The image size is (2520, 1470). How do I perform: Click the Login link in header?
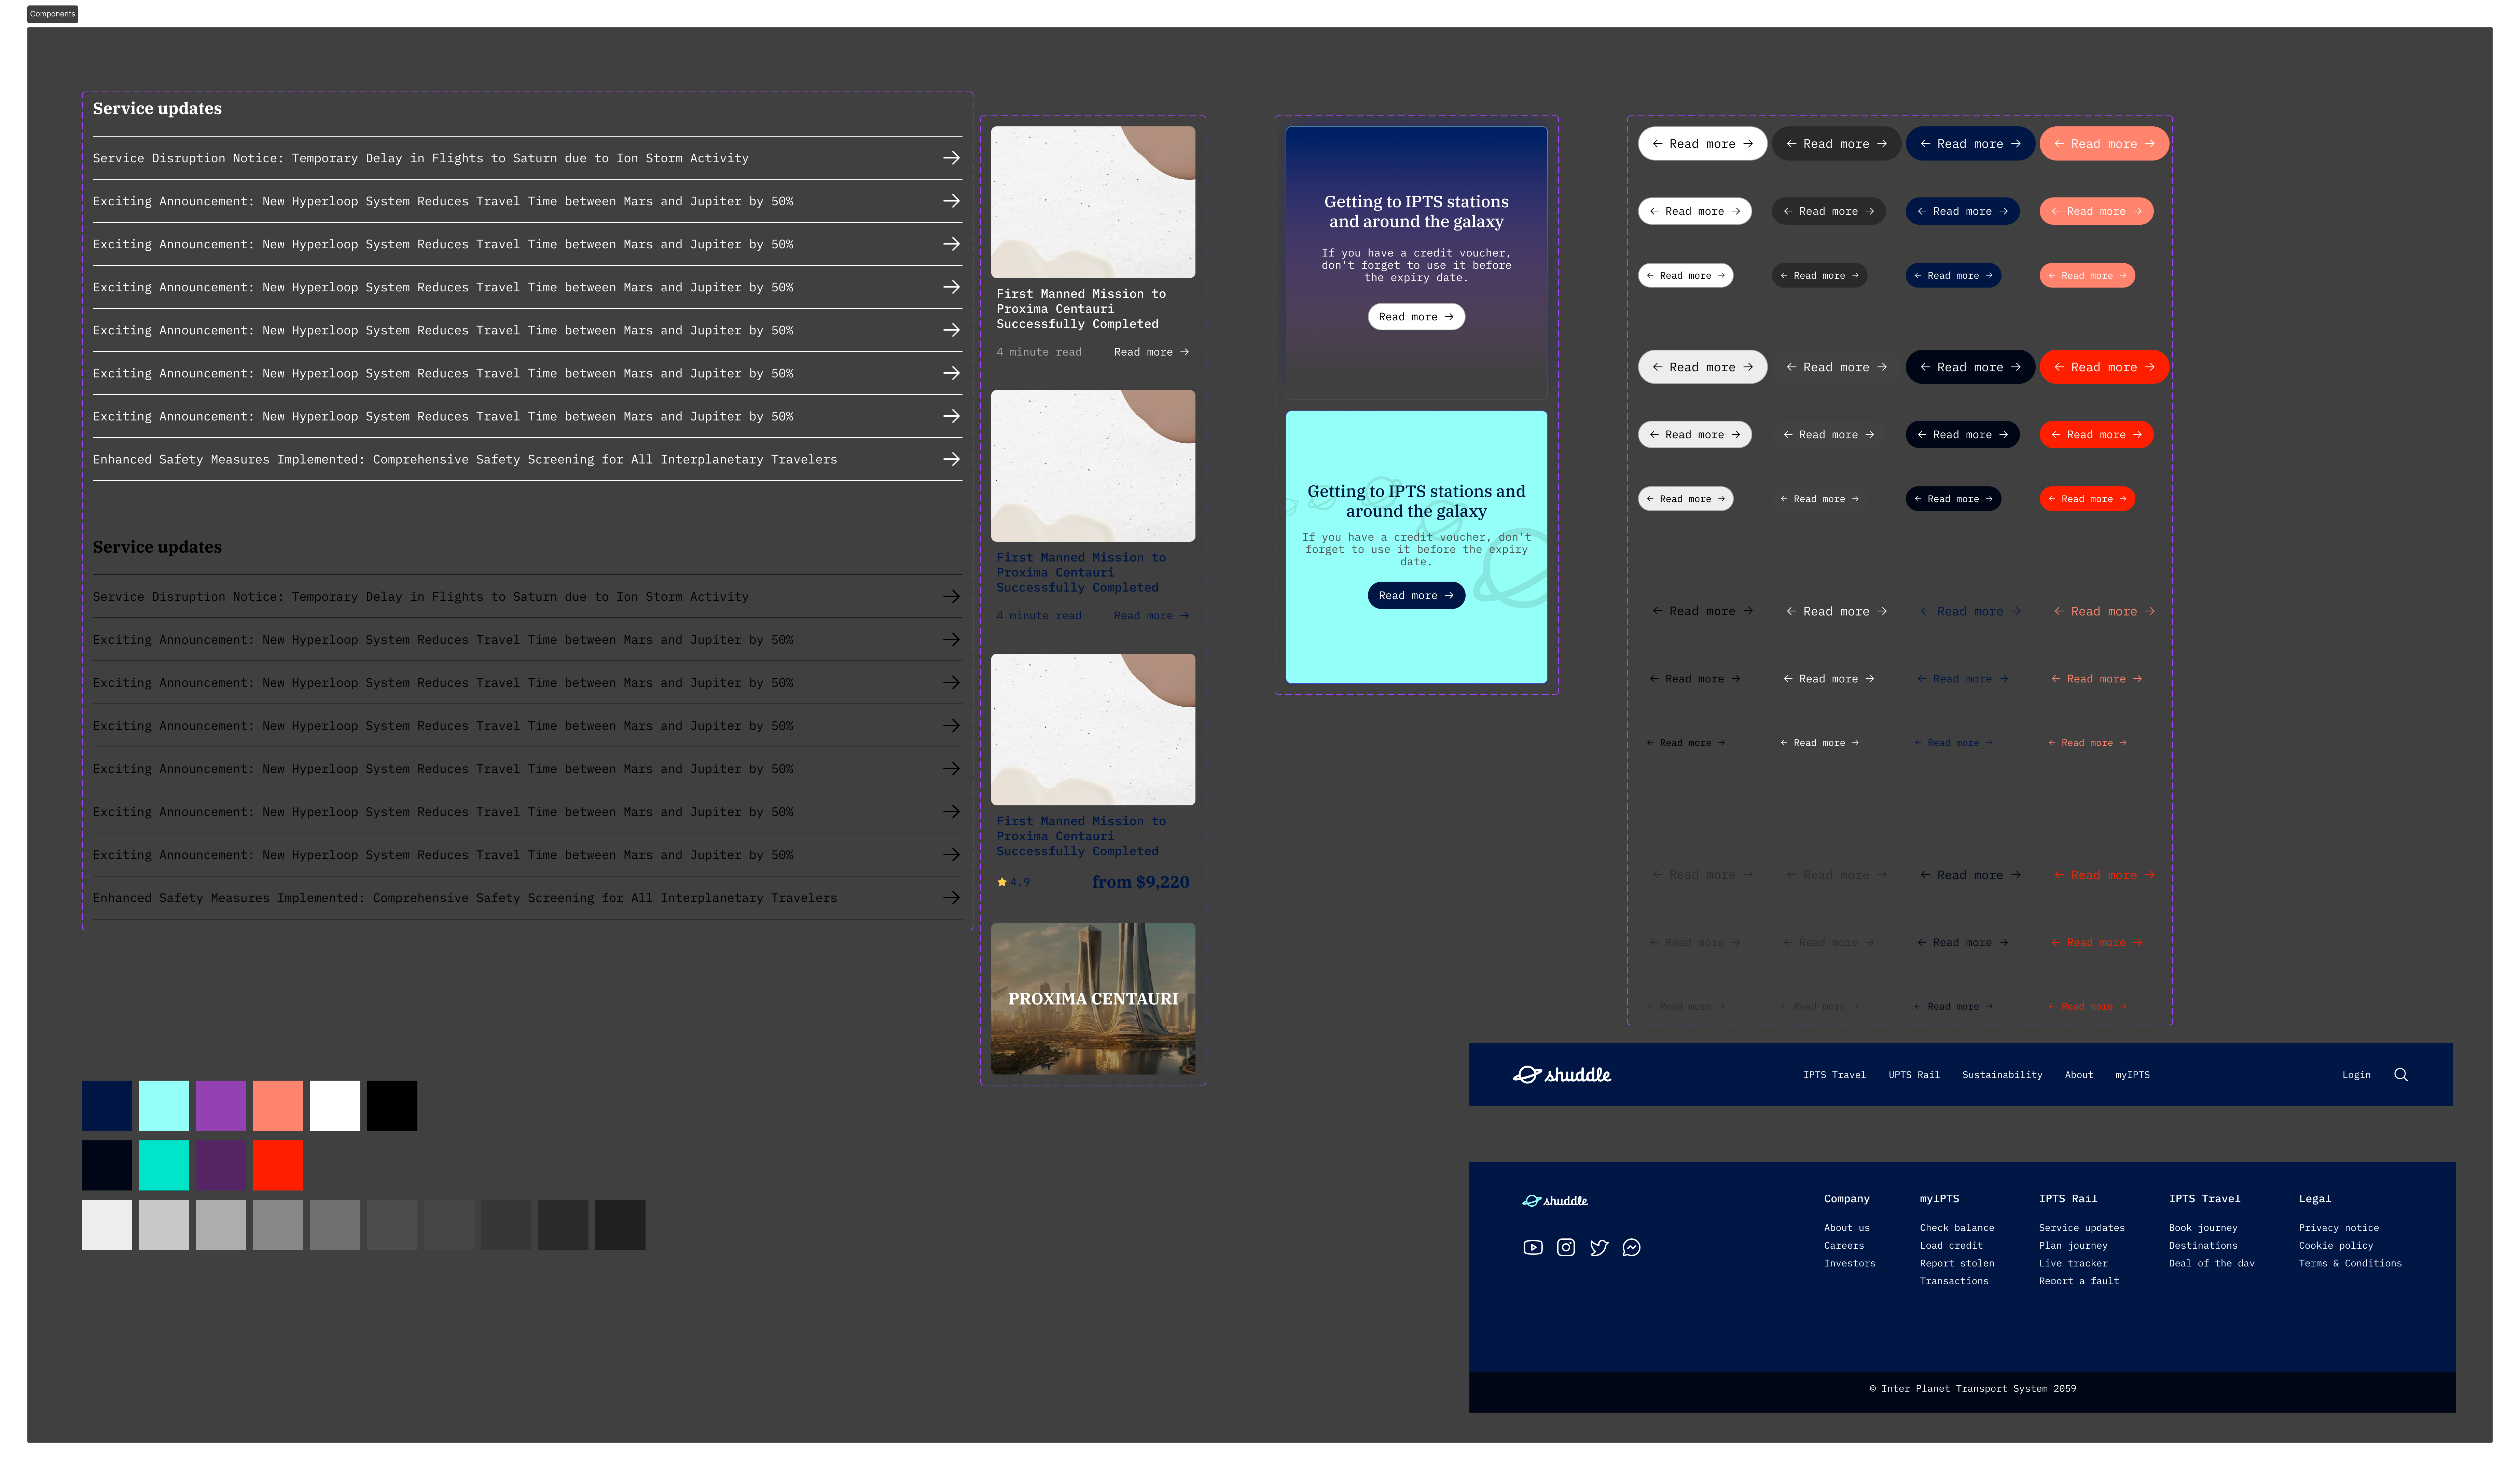pos(2356,1075)
